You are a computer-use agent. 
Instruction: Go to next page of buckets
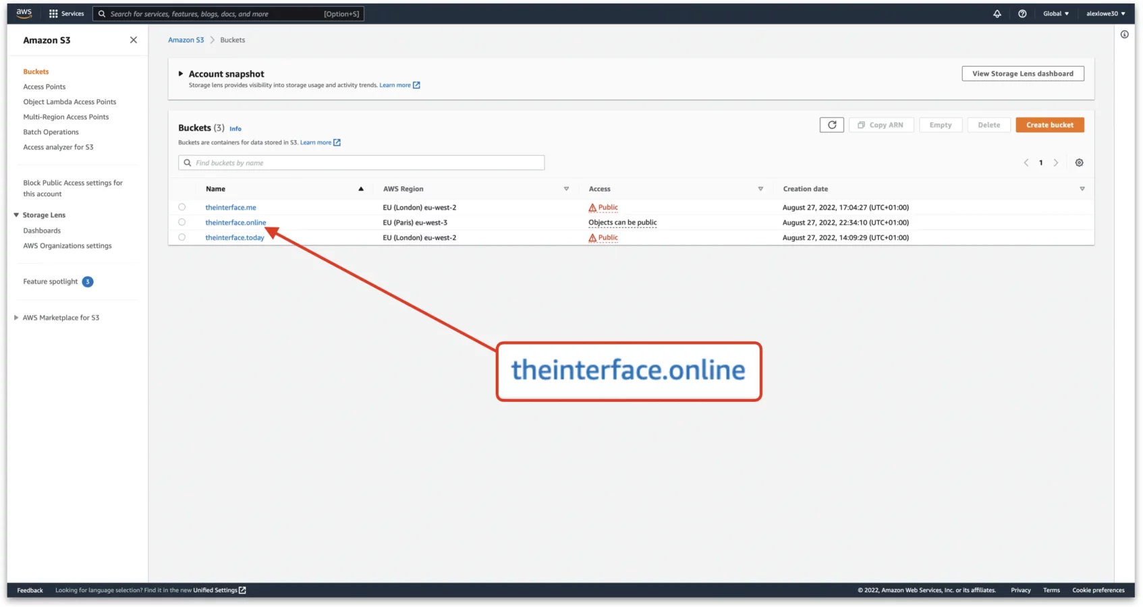pyautogui.click(x=1056, y=163)
